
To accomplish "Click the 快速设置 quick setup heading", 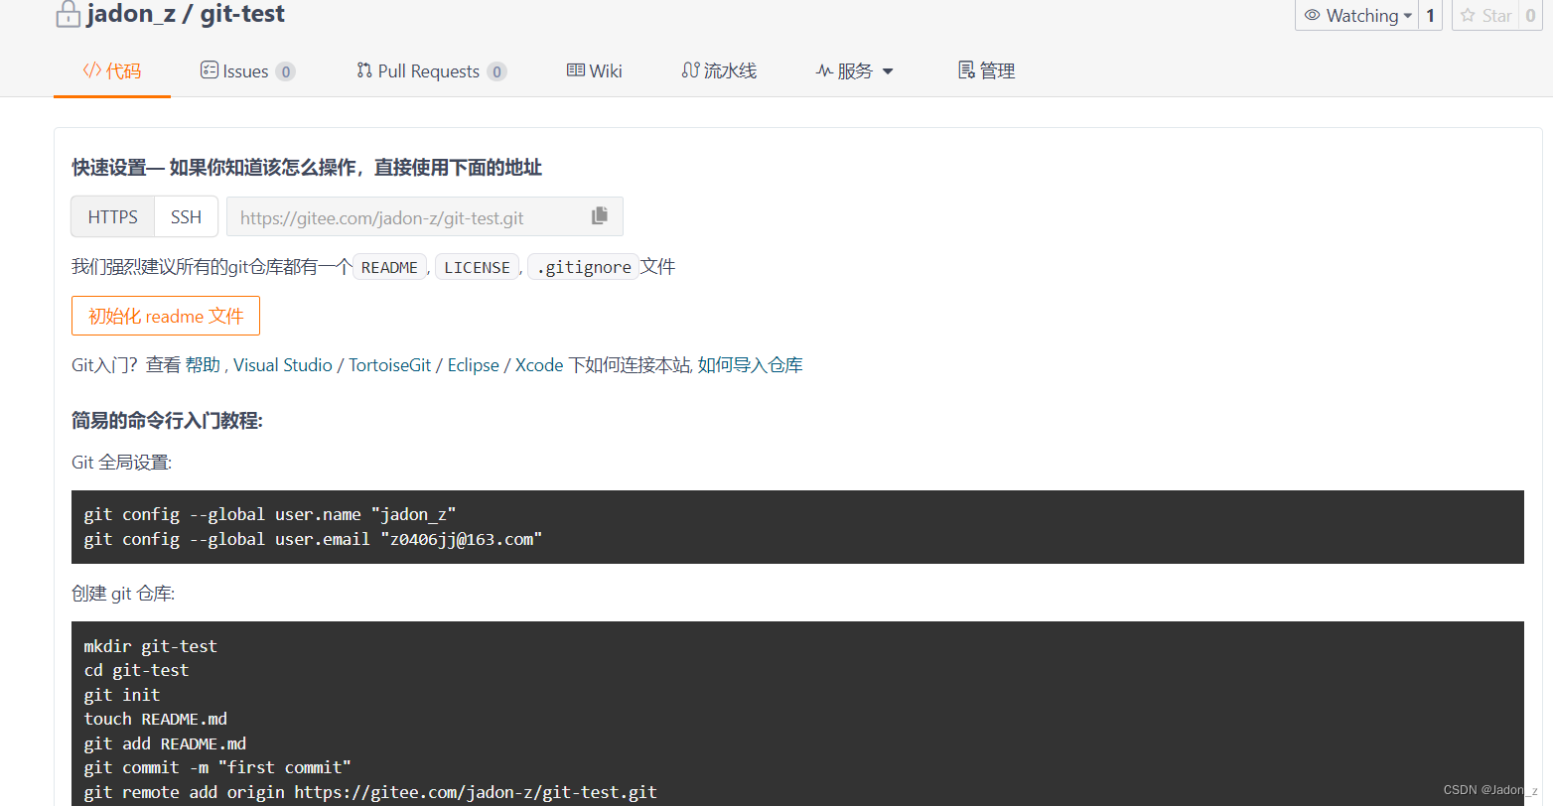I will 307,168.
